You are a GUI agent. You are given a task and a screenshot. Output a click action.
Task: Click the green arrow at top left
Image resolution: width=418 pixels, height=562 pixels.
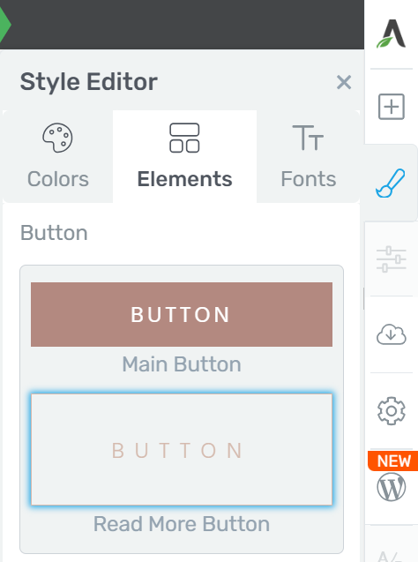pyautogui.click(x=5, y=25)
